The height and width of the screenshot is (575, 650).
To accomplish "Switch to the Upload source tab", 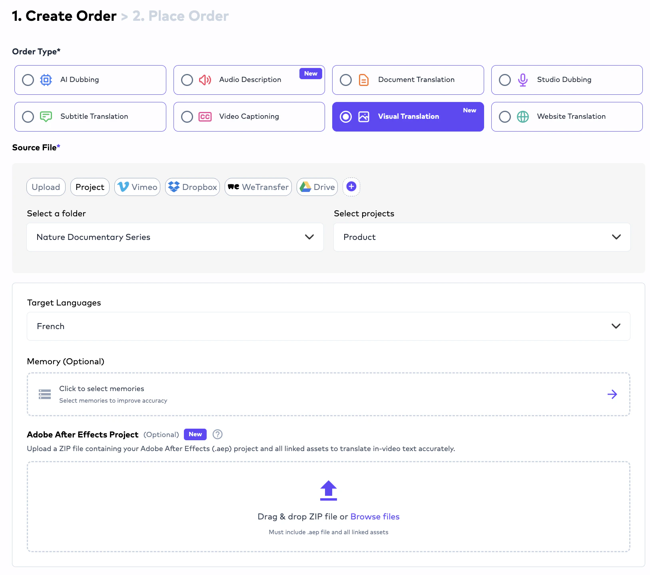I will (x=46, y=187).
